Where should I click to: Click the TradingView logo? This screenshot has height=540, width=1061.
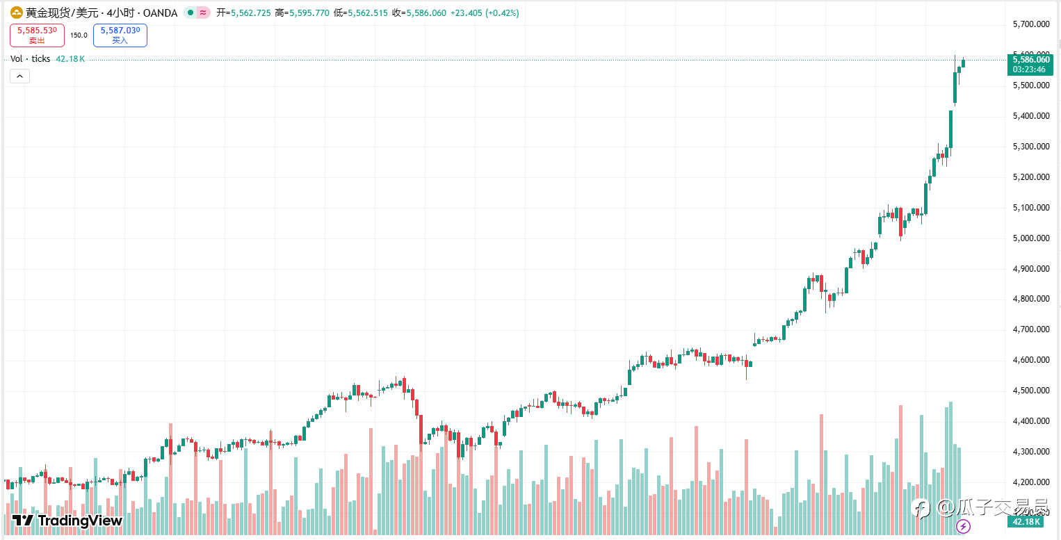tap(67, 521)
